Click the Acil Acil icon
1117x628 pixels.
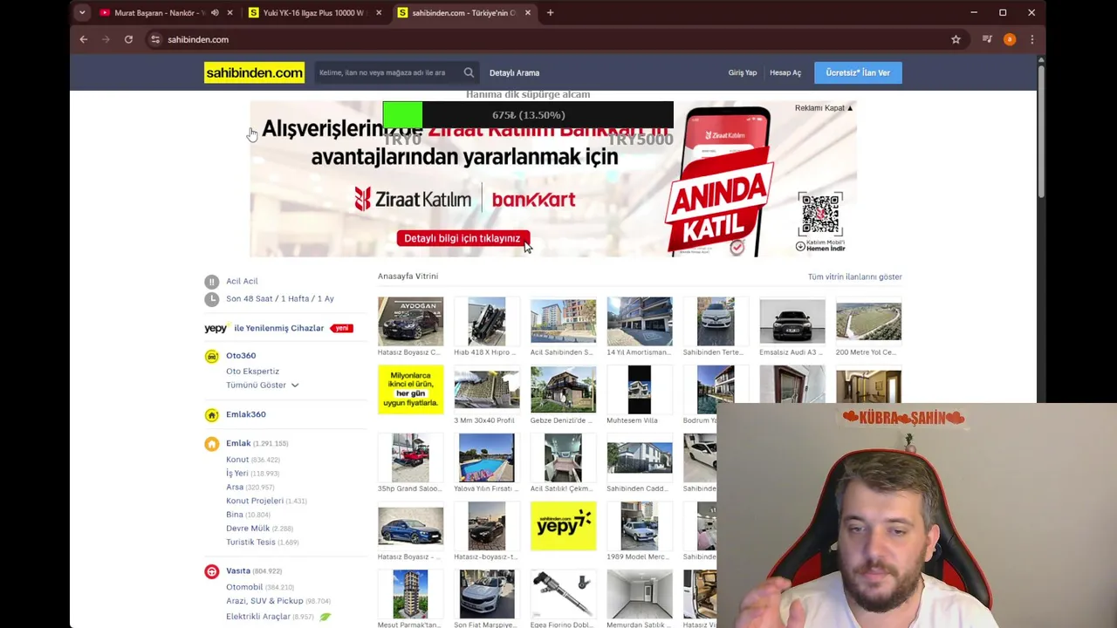coord(211,282)
